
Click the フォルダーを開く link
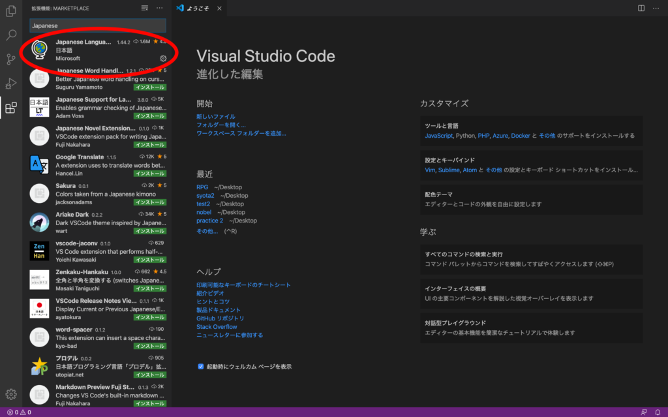click(x=221, y=125)
